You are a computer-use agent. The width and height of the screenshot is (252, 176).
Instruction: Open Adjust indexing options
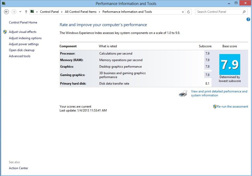tap(25, 38)
